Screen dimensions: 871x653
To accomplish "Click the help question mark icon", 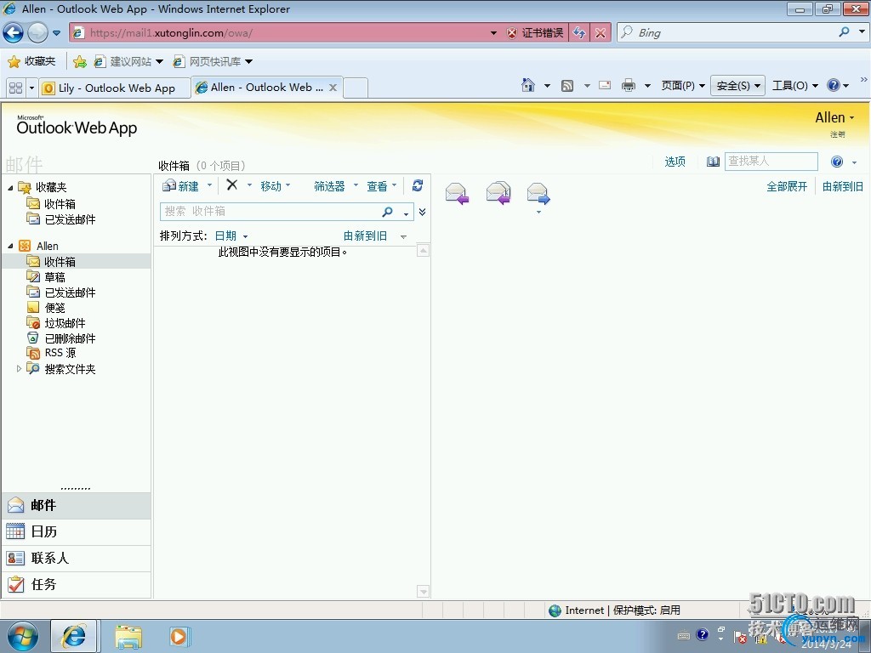I will (837, 162).
